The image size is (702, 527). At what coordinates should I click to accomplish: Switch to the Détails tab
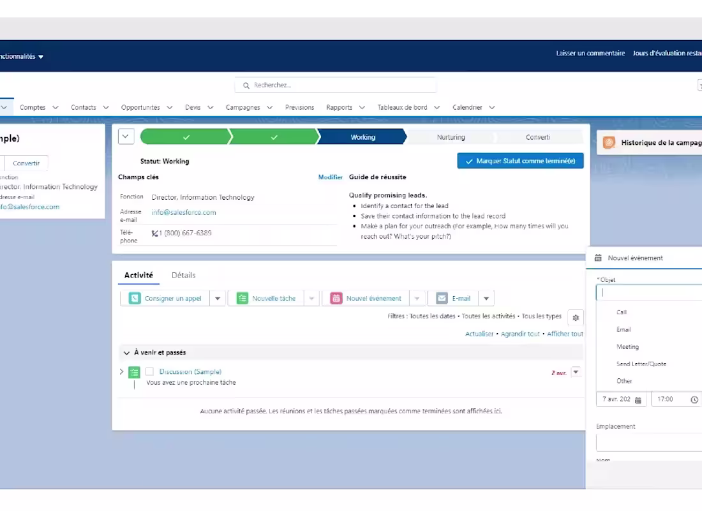tap(184, 275)
